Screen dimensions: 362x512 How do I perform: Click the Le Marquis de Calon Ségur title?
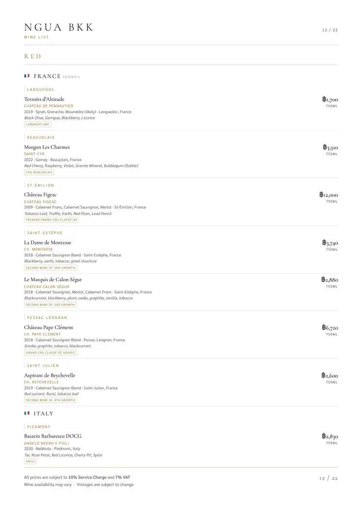53,280
